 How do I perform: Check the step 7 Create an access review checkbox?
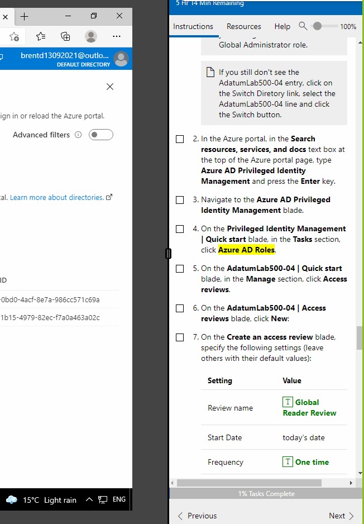180,337
